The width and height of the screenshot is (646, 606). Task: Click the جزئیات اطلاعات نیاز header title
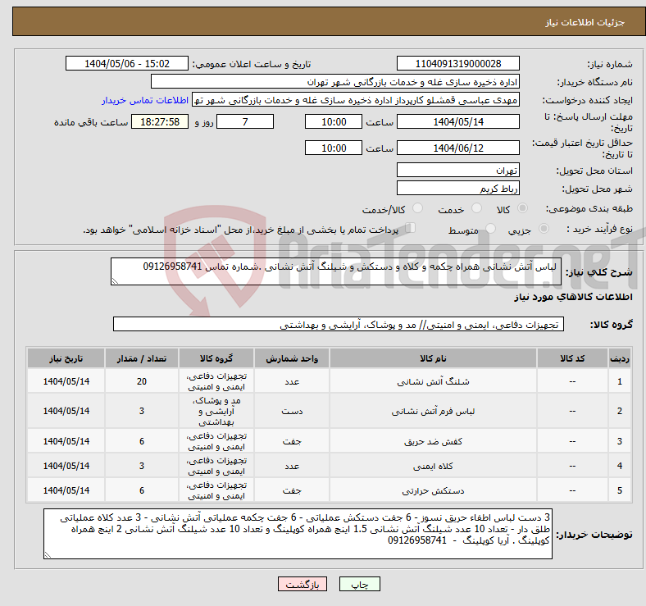[x=585, y=22]
